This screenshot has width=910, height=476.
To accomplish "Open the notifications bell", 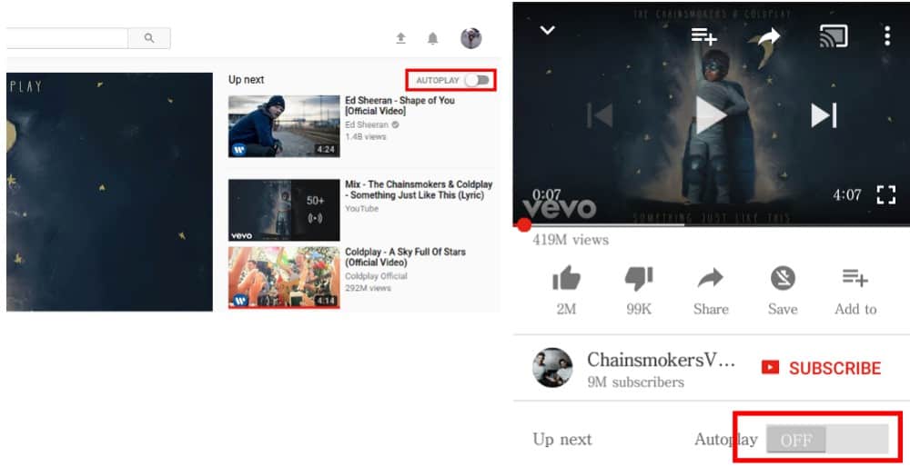I will click(x=432, y=38).
